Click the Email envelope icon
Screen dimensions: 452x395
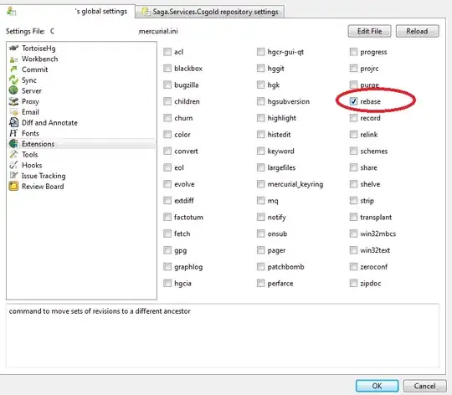click(x=13, y=112)
